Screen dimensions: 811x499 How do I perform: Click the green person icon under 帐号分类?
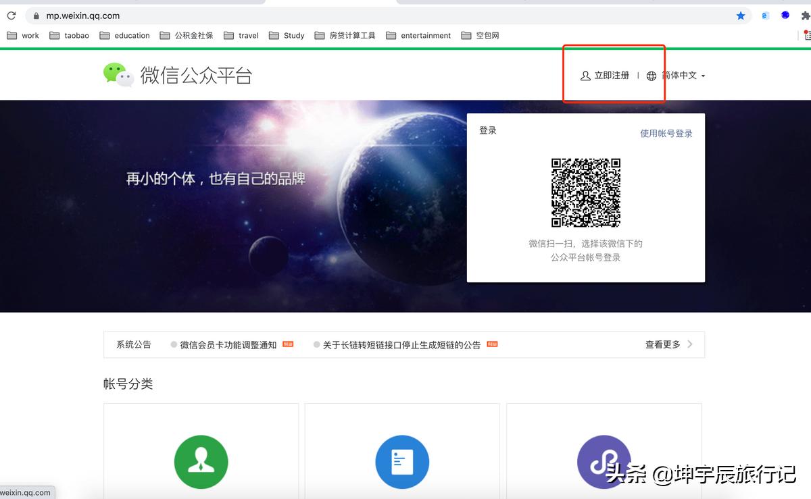tap(200, 462)
